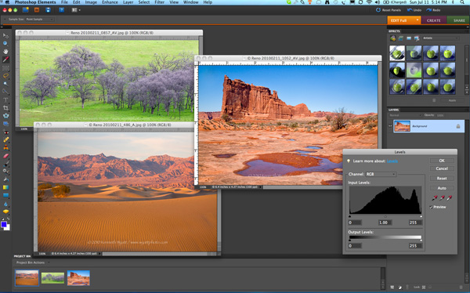Swap foreground and background colors
The width and height of the screenshot is (470, 293).
tap(8, 219)
